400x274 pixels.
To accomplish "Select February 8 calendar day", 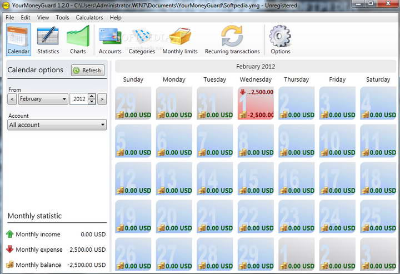I will coord(256,141).
